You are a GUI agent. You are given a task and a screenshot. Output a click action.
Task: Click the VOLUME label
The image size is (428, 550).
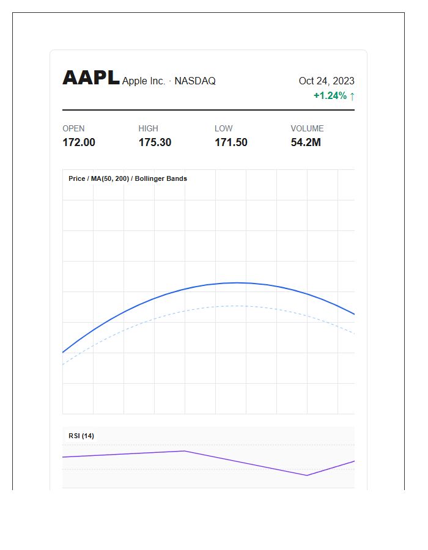[x=307, y=128]
